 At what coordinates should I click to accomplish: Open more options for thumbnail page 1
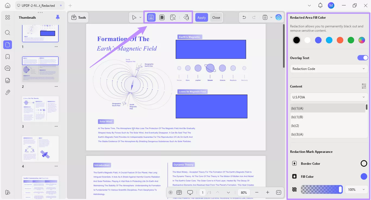tap(56, 47)
